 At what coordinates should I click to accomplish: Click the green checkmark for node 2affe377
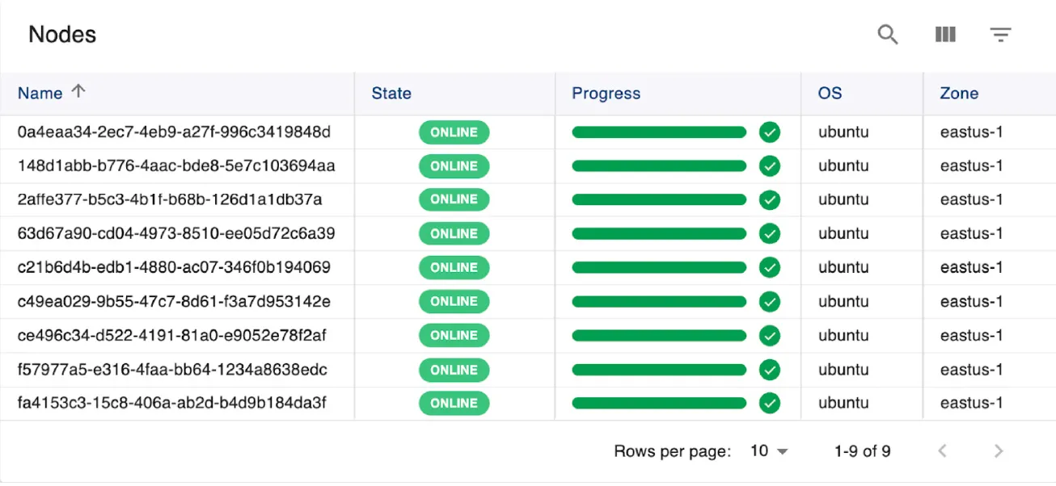pos(770,199)
